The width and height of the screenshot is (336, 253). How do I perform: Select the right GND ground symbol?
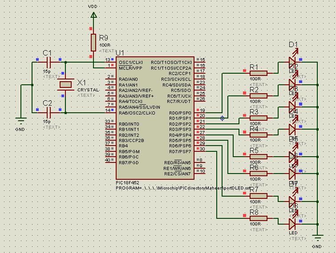317,238
